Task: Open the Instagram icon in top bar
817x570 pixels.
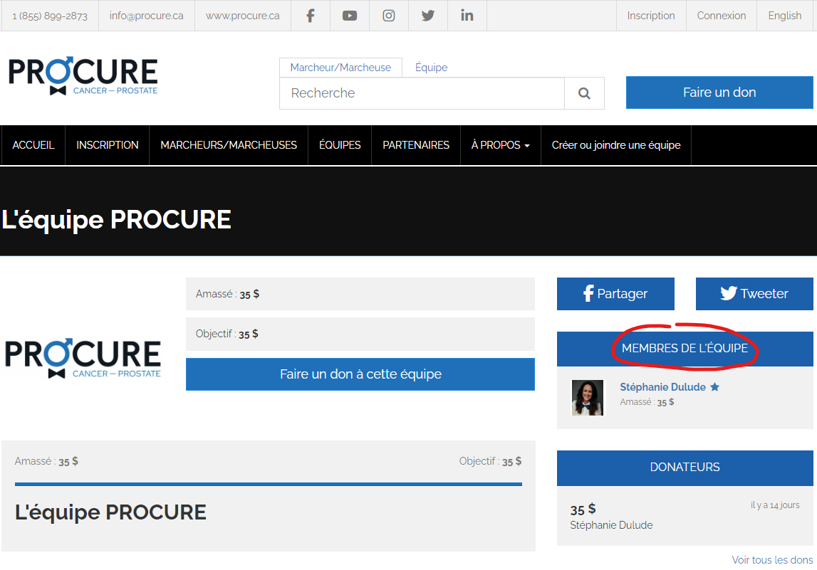Action: 389,16
